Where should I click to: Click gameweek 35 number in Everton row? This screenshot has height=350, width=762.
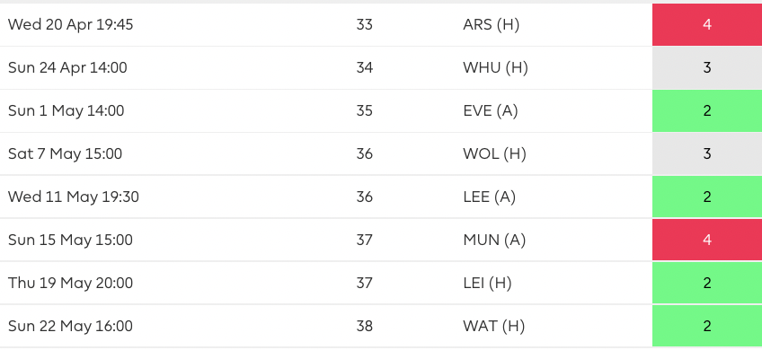[365, 110]
